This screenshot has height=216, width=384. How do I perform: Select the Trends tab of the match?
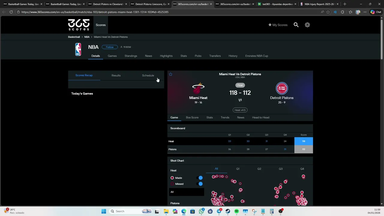pyautogui.click(x=225, y=117)
